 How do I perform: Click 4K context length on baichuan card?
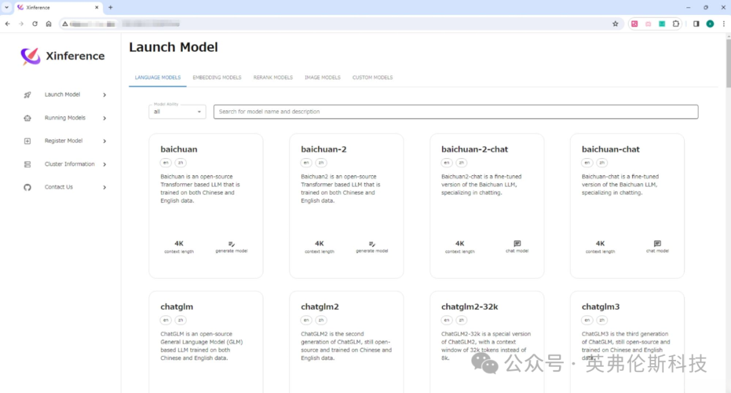point(179,247)
